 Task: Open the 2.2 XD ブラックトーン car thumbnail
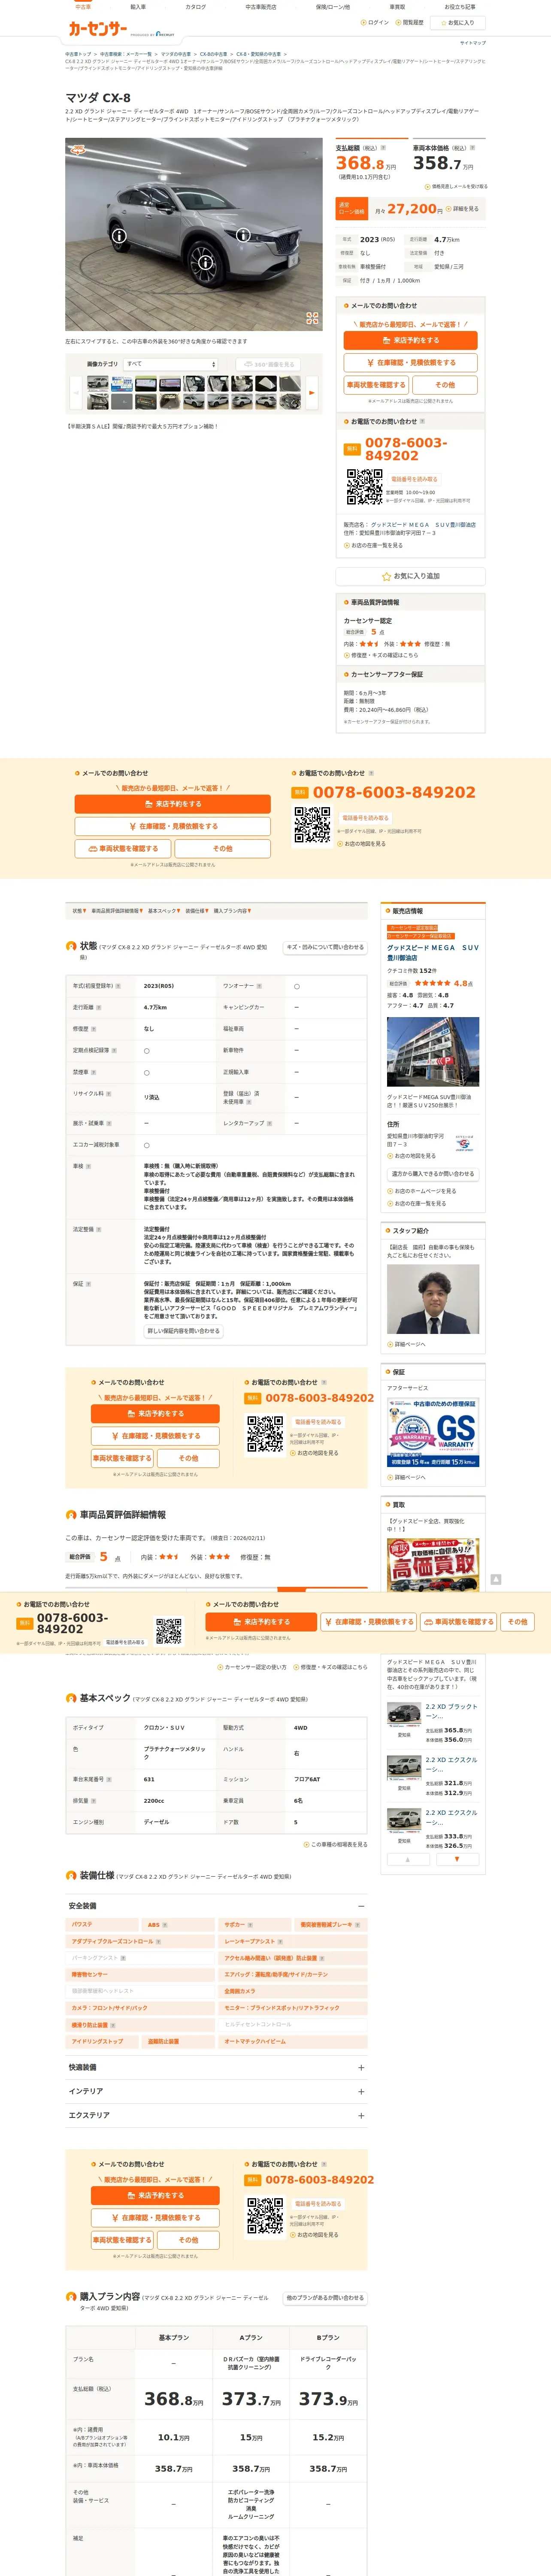coord(404,1715)
